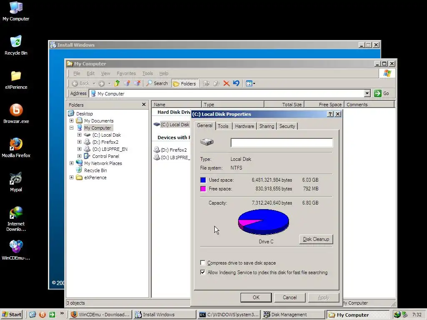The height and width of the screenshot is (320, 427).
Task: Toggle Compress drive to save disk space
Action: click(x=203, y=262)
